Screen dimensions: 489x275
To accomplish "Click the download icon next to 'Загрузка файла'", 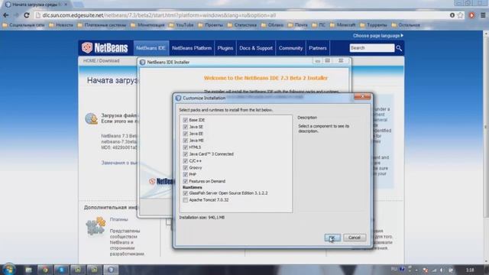I will tap(92, 119).
